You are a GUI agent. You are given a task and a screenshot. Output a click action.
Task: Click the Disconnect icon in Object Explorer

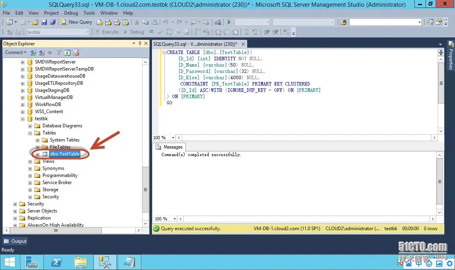click(x=41, y=52)
